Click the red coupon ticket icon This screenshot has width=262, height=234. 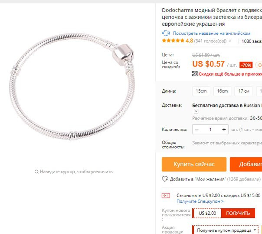tap(166, 195)
